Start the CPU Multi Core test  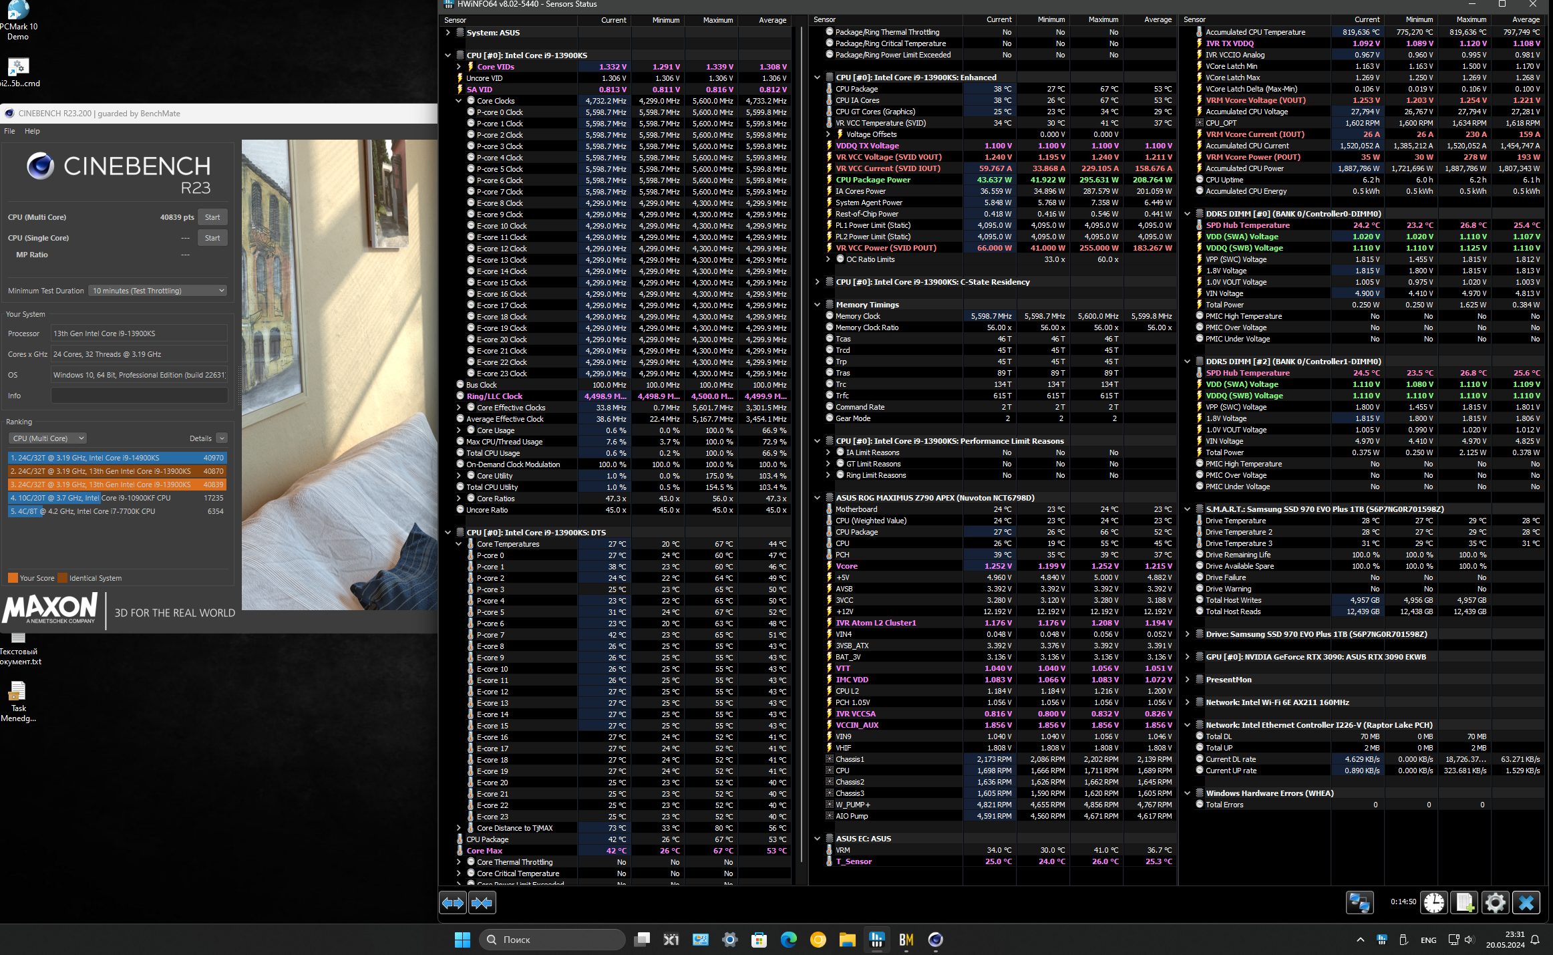tap(212, 217)
